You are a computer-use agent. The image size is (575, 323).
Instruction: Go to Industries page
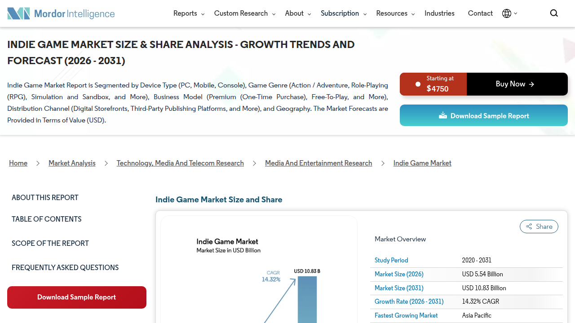point(439,13)
